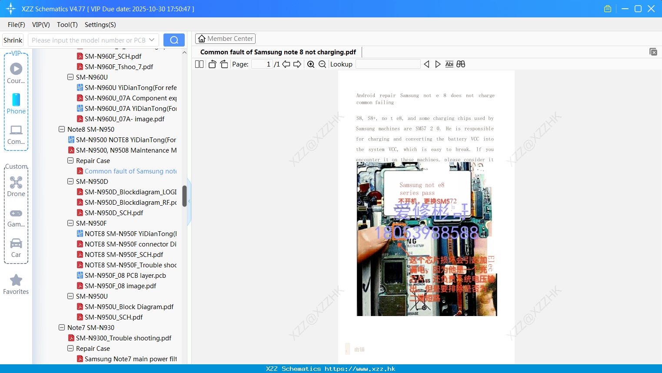The height and width of the screenshot is (373, 662).
Task: Click the tree panel scrollbar thumb
Action: (x=184, y=196)
